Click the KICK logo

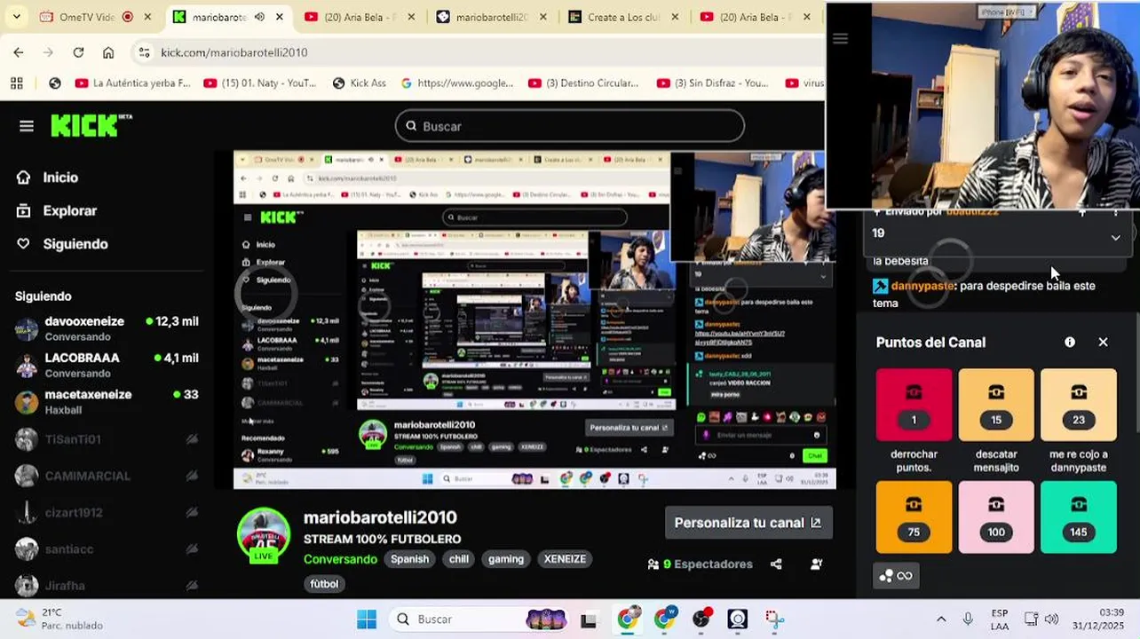(91, 126)
